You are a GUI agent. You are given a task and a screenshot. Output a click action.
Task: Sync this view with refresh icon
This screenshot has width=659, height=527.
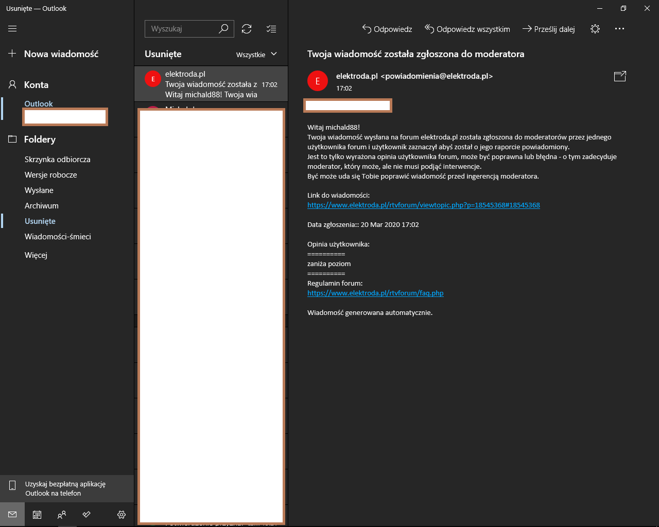pos(247,29)
